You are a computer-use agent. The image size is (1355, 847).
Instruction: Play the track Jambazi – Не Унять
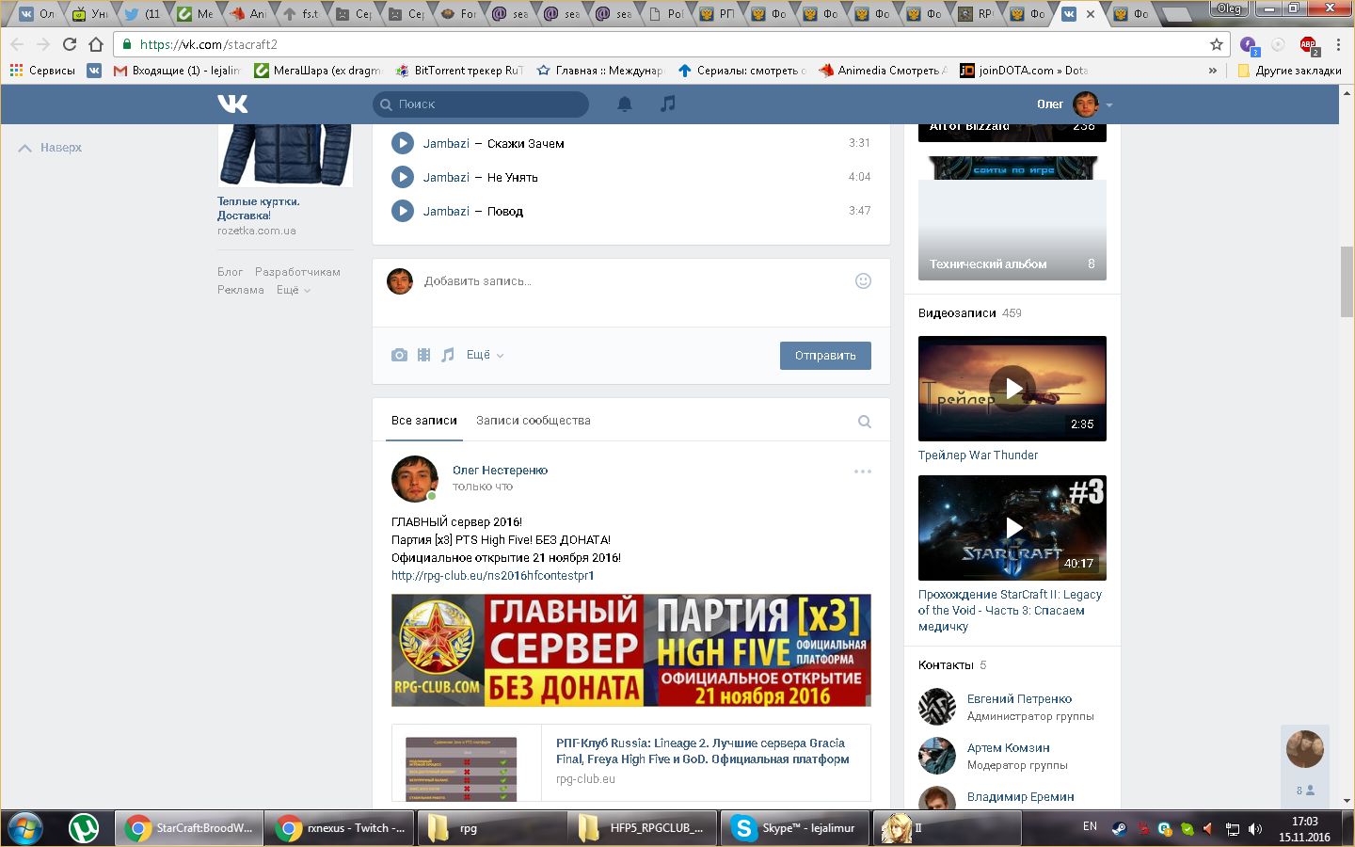(x=403, y=177)
